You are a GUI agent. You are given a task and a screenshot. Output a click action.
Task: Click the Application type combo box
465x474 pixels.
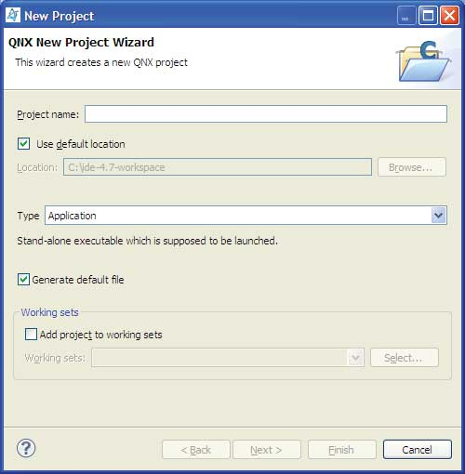(x=246, y=216)
